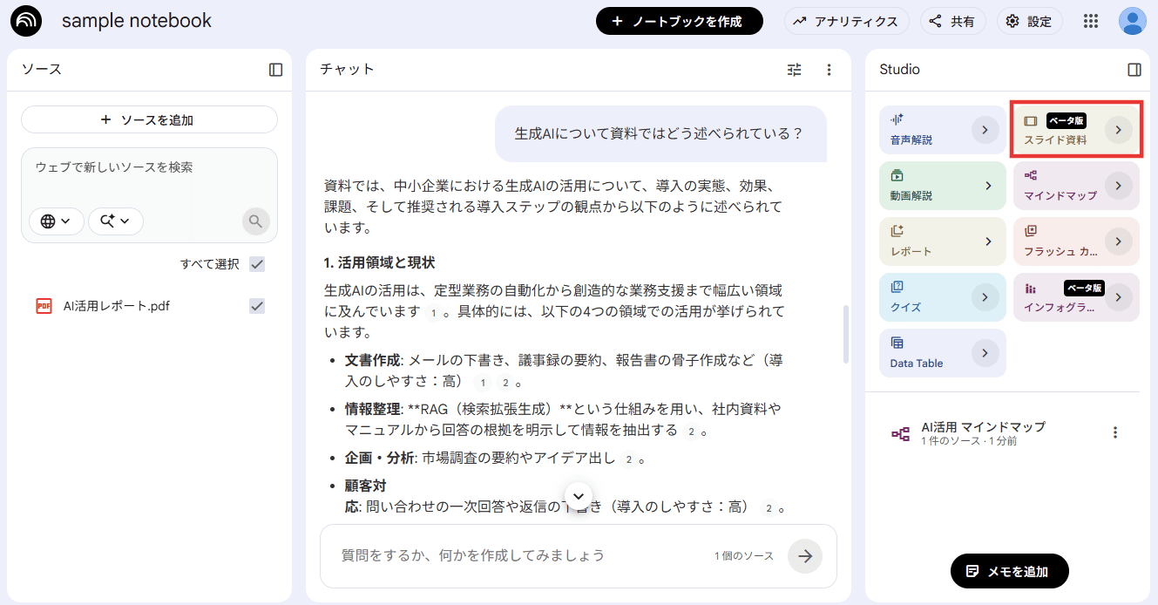Jump to bottom of chat
Viewport: 1158px width, 605px height.
(579, 496)
